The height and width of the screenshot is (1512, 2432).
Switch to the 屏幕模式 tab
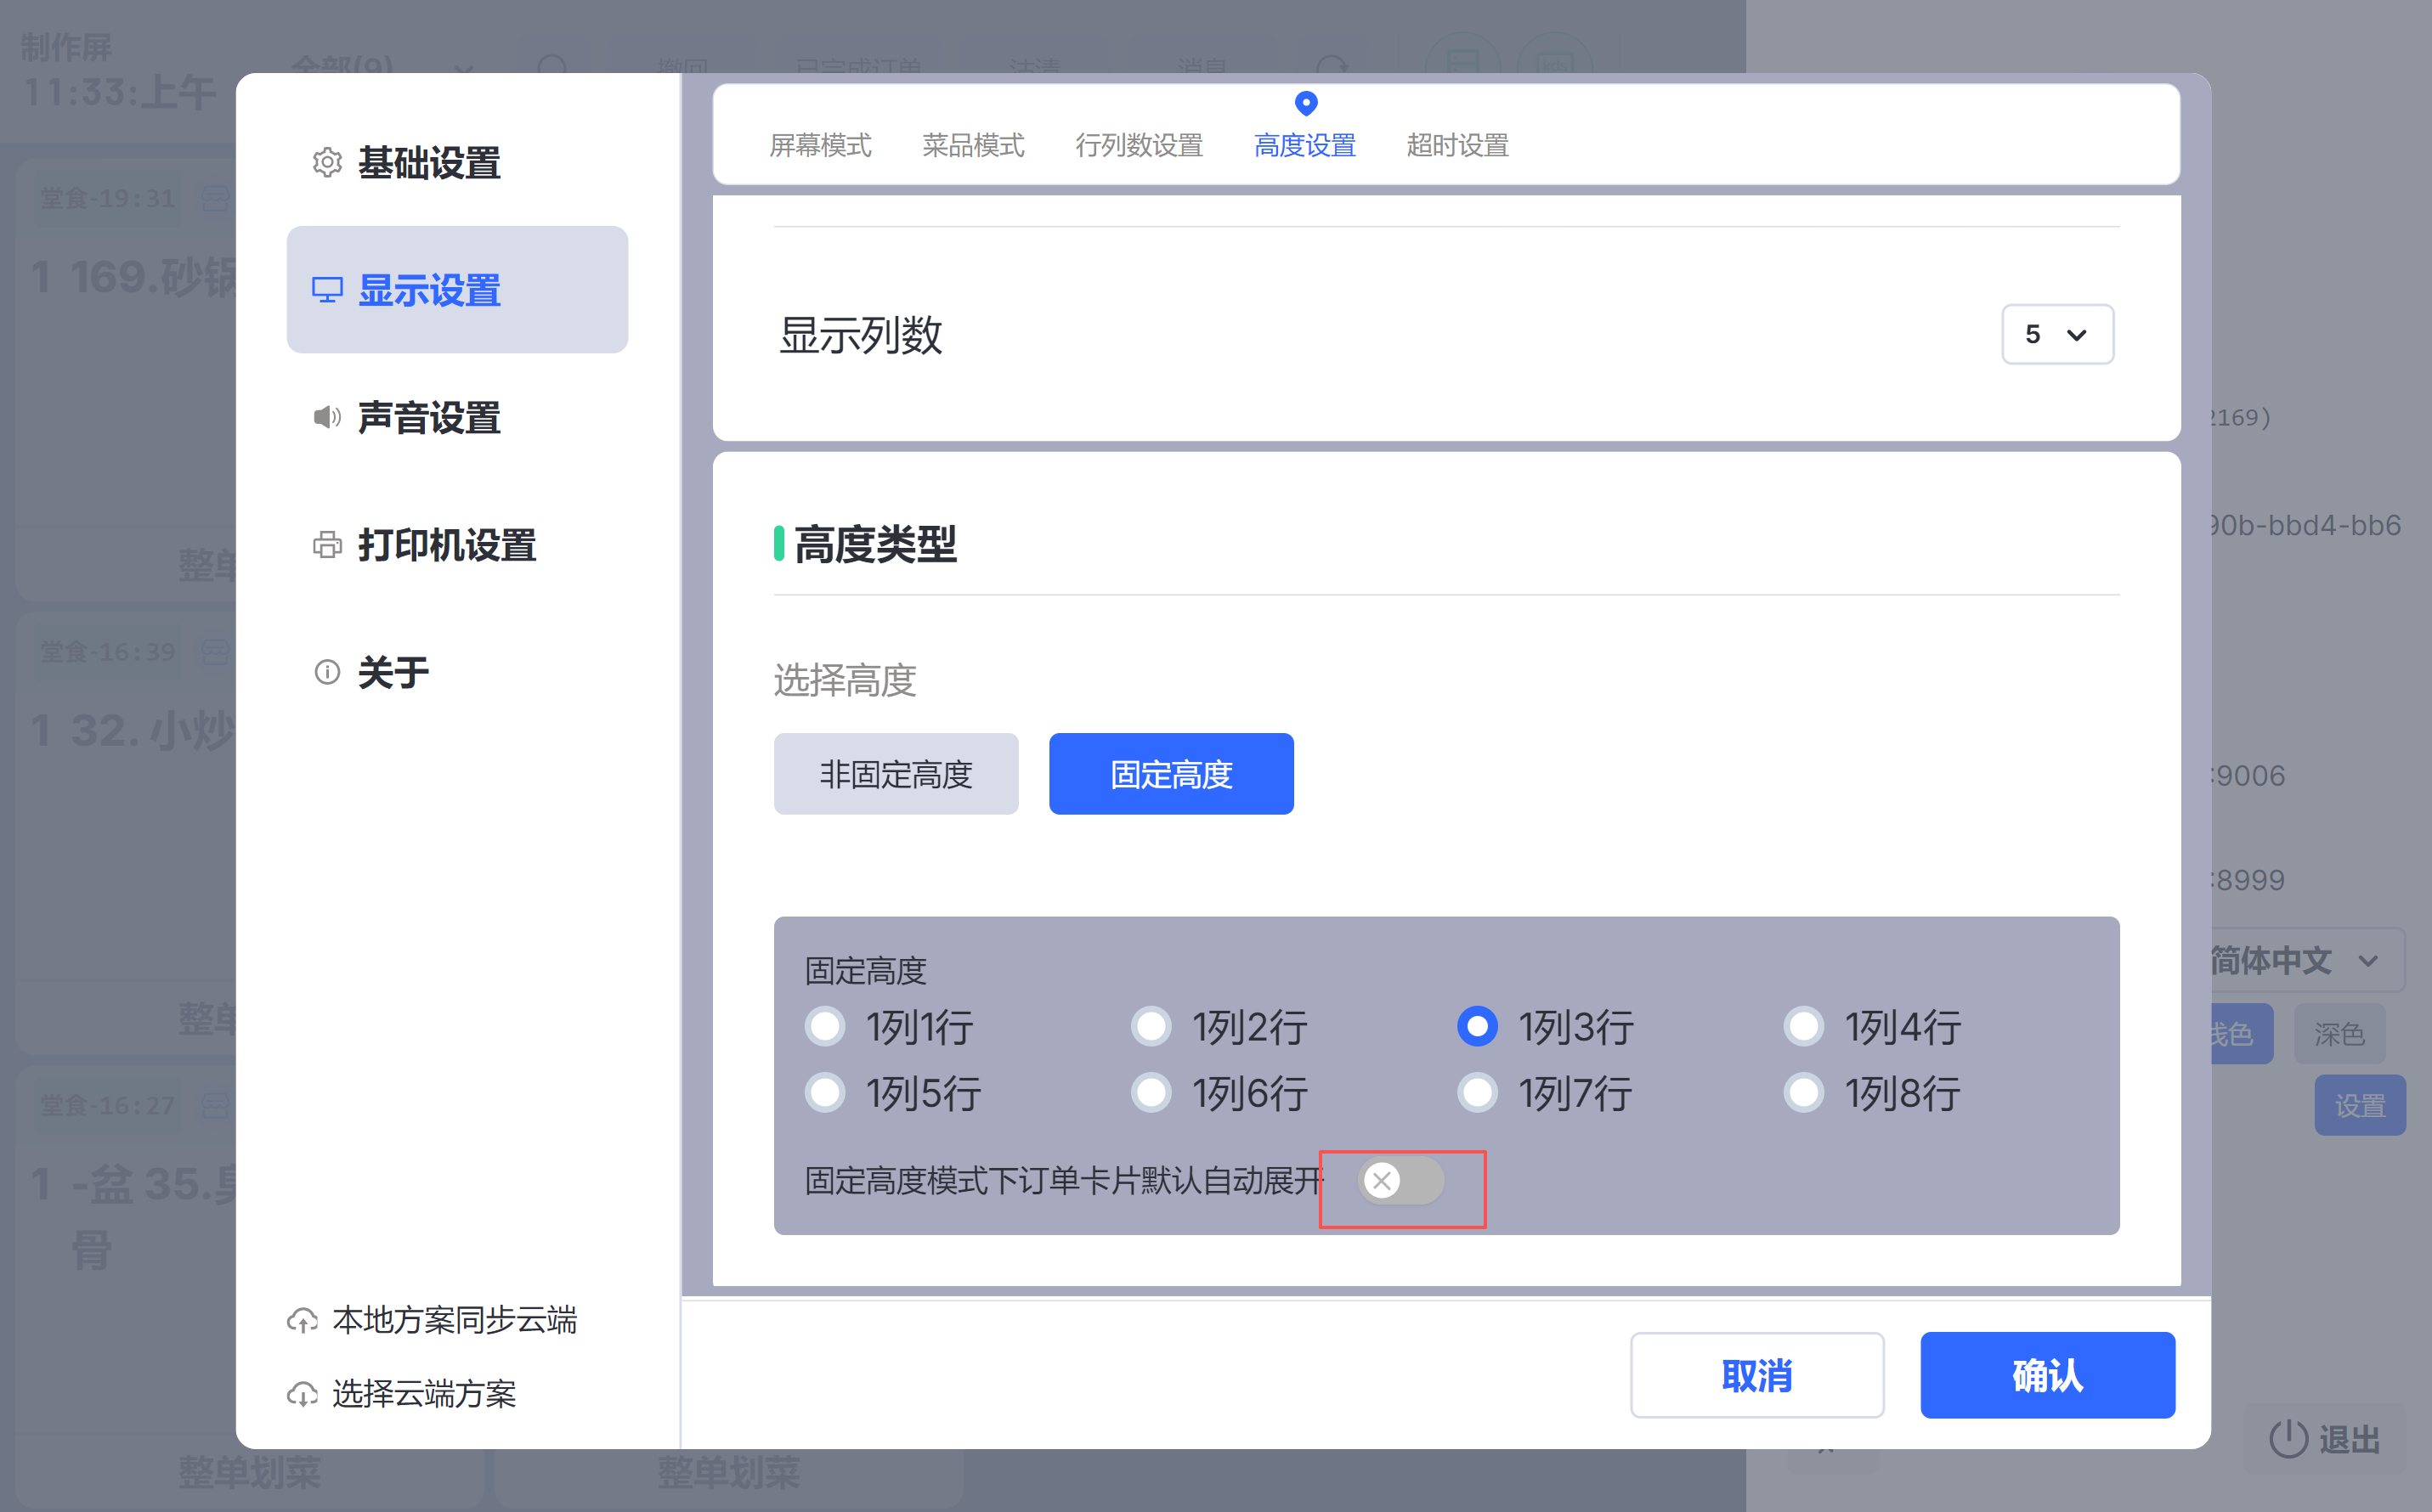(x=819, y=146)
